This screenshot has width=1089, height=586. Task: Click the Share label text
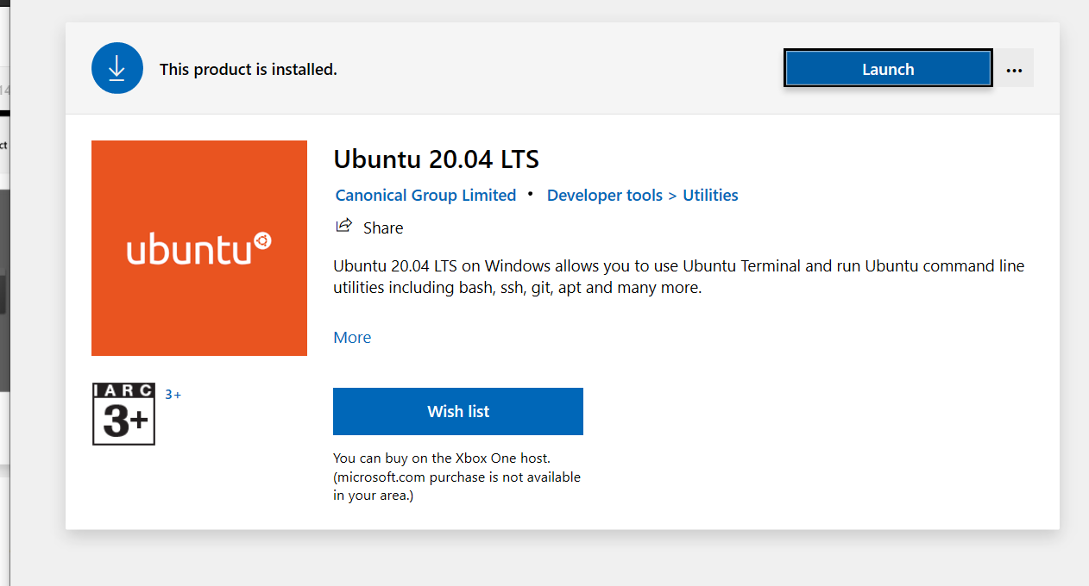pos(383,228)
